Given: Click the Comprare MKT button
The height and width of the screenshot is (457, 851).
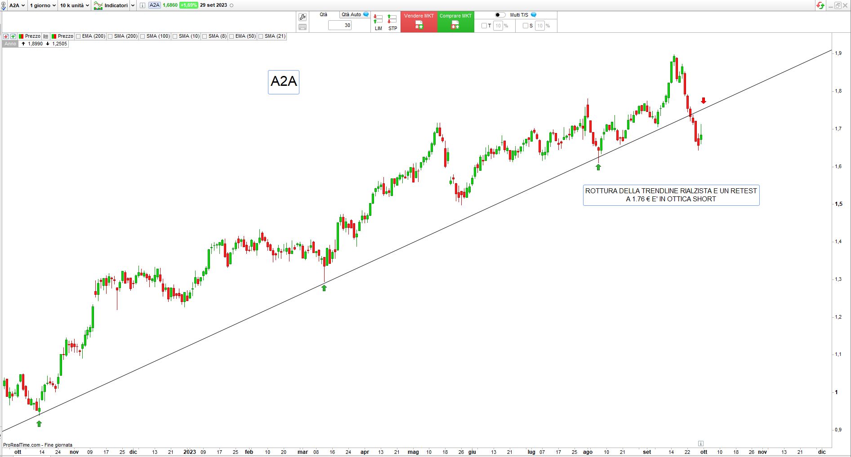Looking at the screenshot, I should 455,22.
